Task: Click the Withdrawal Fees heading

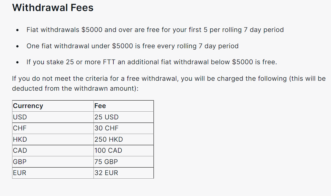Action: [53, 7]
